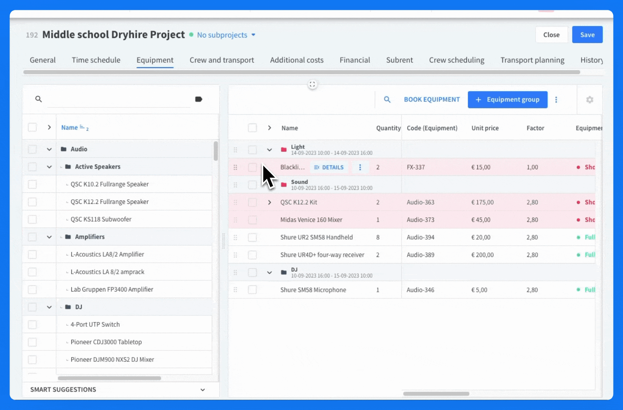Click the search icon beside Book Equipment
The image size is (623, 410).
coord(387,99)
